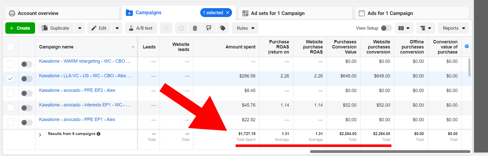Open the Duplicate dropdown arrow
This screenshot has width=488, height=156.
80,28
